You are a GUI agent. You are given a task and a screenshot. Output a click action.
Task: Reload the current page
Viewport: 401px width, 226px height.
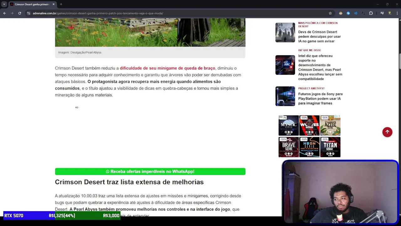click(19, 13)
